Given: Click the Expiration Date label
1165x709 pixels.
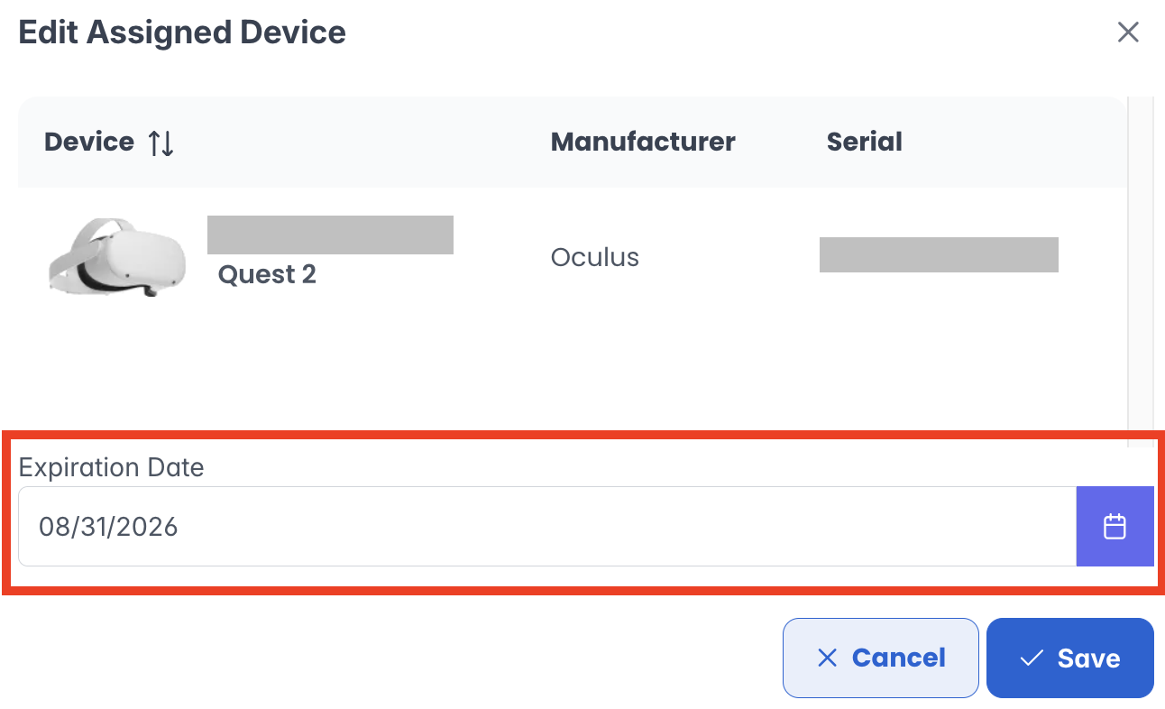Looking at the screenshot, I should point(111,467).
